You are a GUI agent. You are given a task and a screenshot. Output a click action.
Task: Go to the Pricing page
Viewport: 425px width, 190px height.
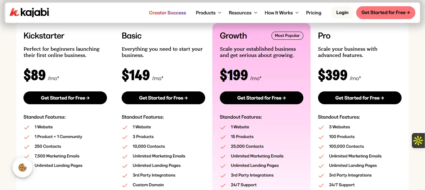pyautogui.click(x=314, y=13)
